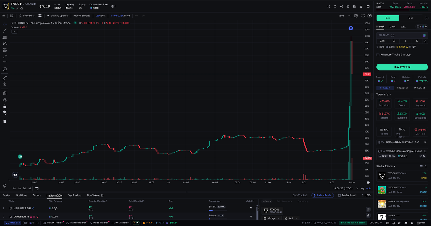431x226 pixels.
Task: Activate the chart zoom-in tool
Action: pos(5,84)
